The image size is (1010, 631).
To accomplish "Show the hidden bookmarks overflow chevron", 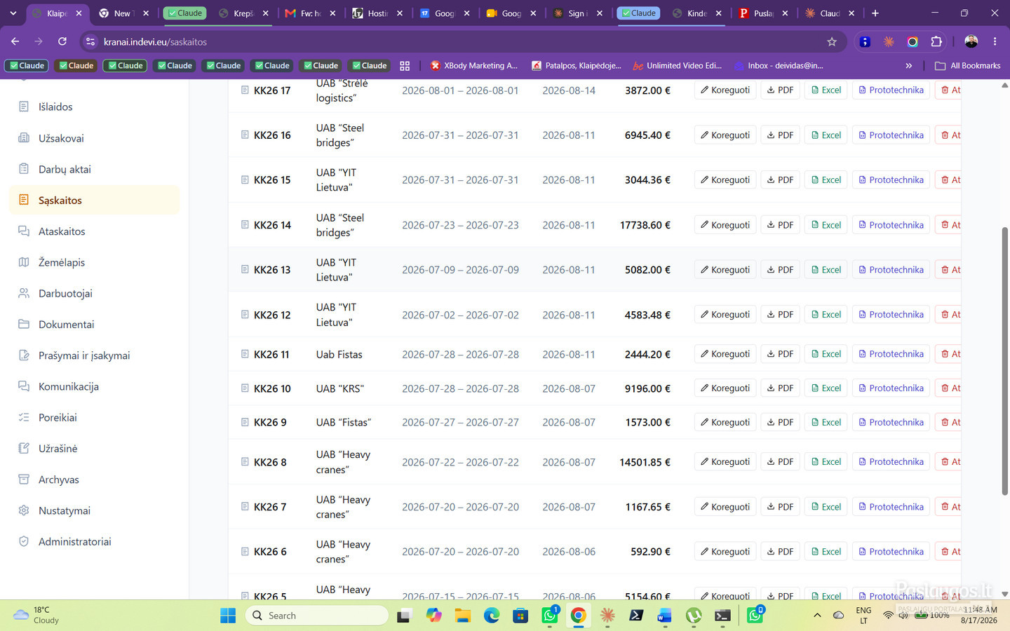I will click(909, 66).
